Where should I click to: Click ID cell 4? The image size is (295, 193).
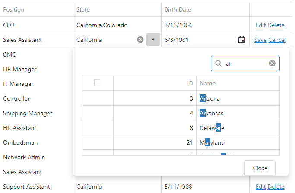(155, 113)
